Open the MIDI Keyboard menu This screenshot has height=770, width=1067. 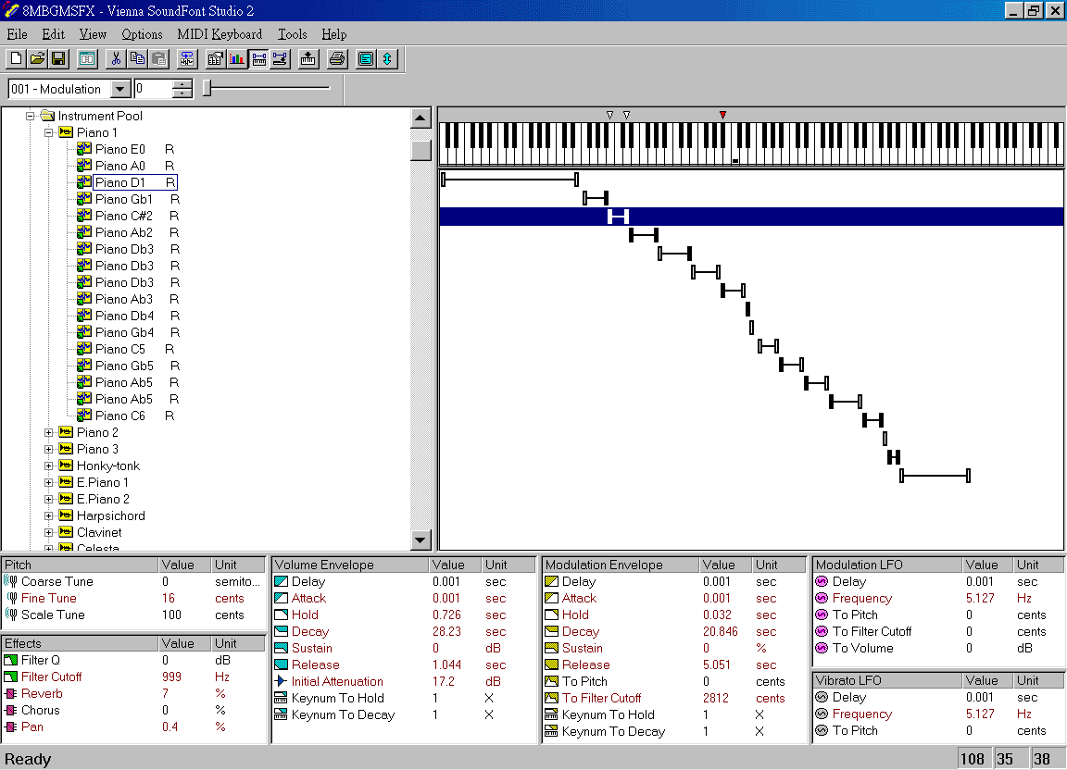(x=220, y=34)
